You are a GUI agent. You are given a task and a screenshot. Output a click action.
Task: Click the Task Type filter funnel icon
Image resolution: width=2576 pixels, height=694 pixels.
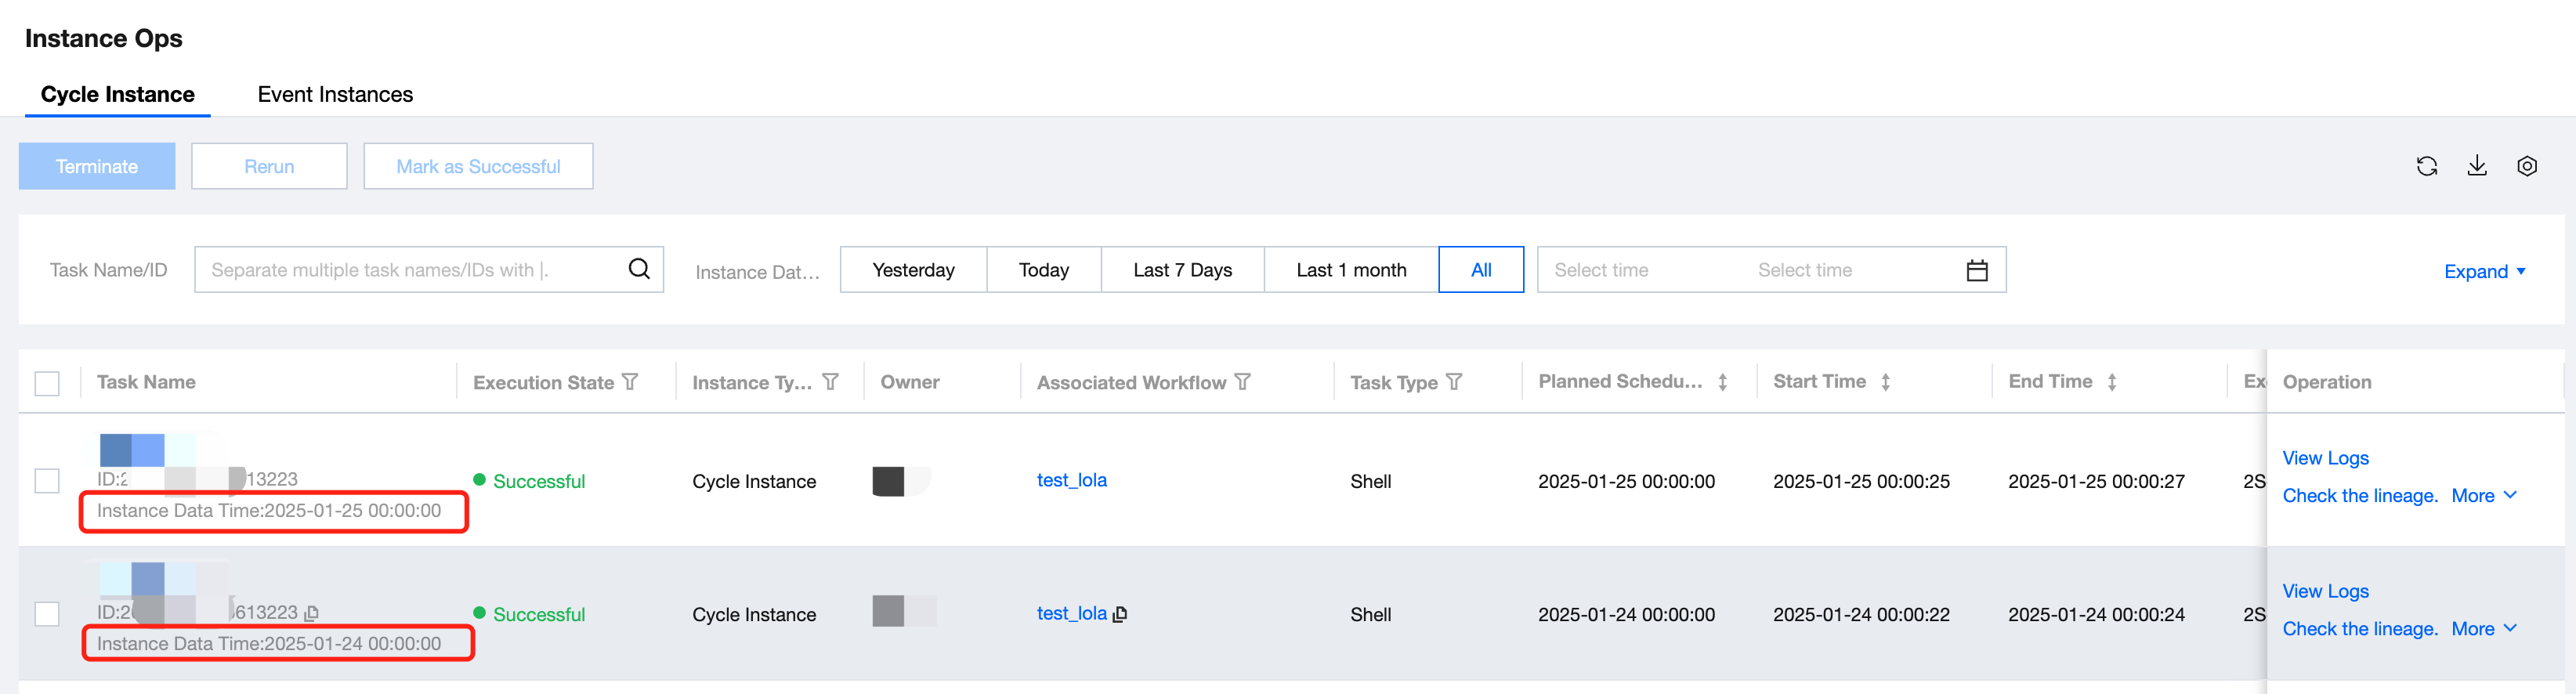[1454, 382]
